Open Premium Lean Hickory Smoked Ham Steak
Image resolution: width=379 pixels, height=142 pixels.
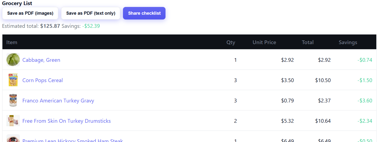73,140
